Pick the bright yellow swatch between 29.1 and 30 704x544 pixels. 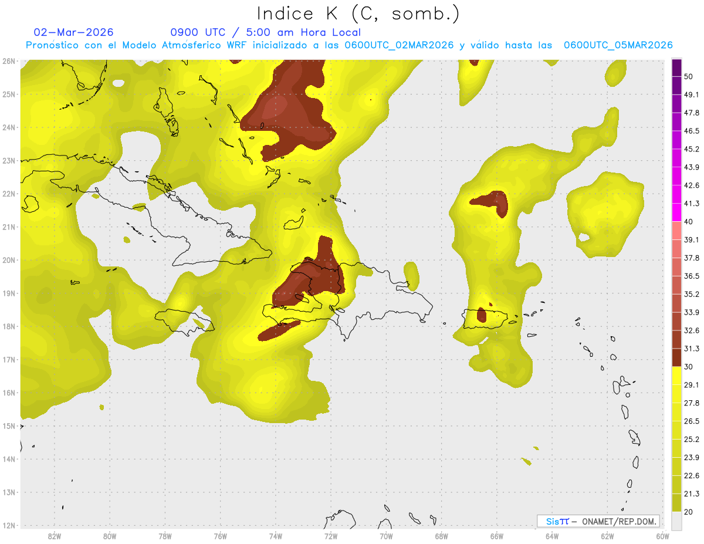[676, 376]
